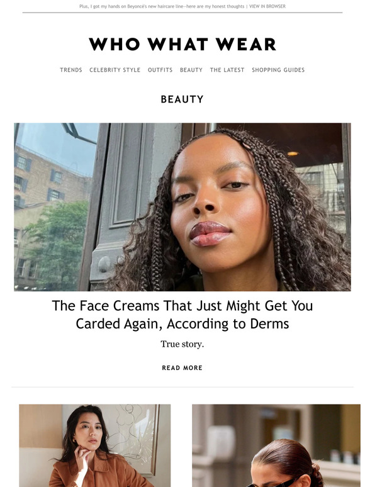365x487 pixels.
Task: Open The Latest nav link
Action: [x=227, y=70]
